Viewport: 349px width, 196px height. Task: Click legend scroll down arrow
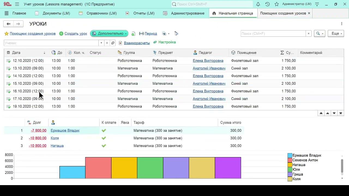[x=342, y=179]
